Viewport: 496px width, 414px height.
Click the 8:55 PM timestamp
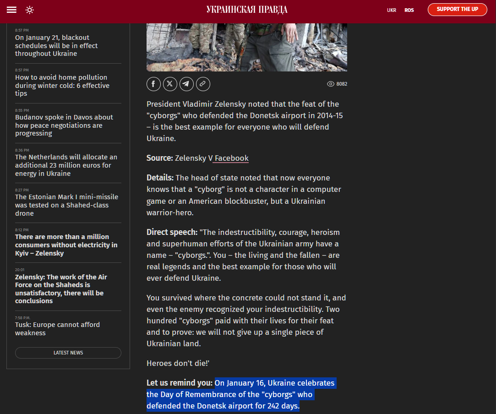22,110
